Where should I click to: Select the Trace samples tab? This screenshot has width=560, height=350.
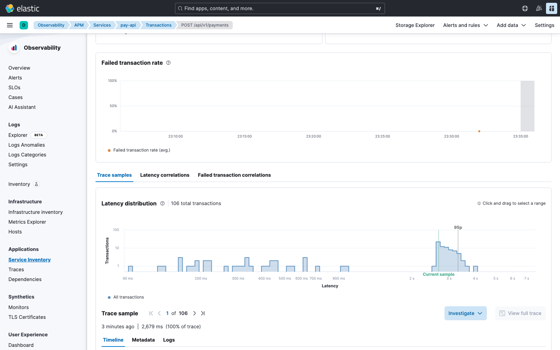click(114, 175)
